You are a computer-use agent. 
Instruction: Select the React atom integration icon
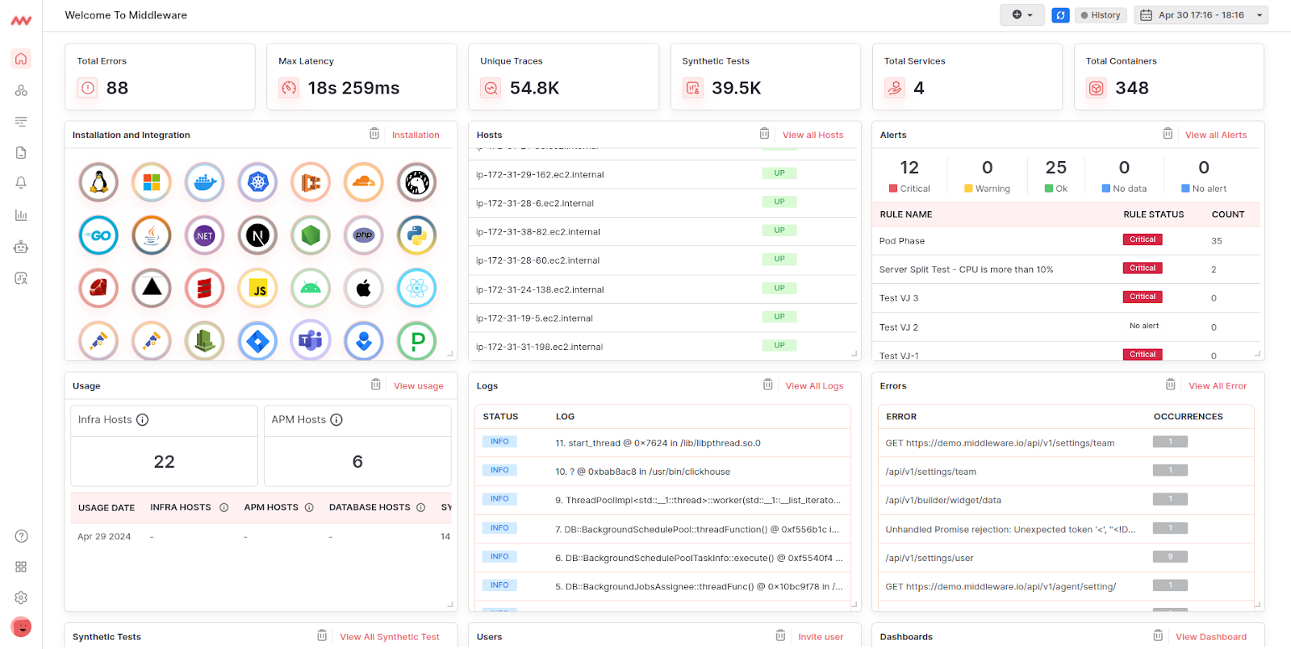tap(416, 288)
